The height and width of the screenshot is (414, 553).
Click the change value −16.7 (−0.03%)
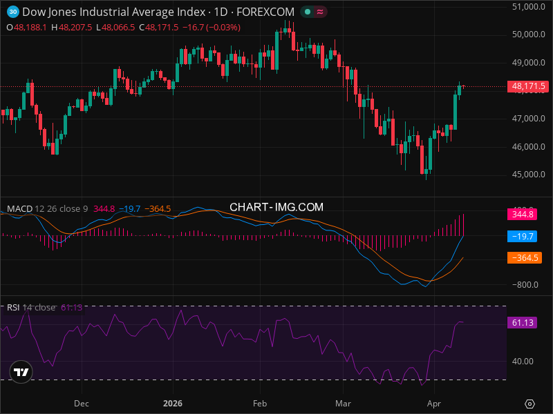click(x=212, y=28)
